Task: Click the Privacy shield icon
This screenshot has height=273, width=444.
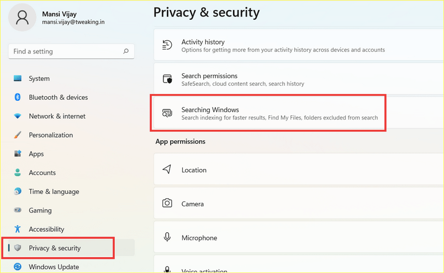Action: coord(18,248)
